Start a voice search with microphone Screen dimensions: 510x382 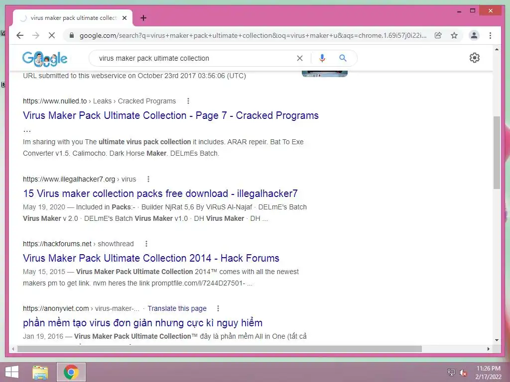pyautogui.click(x=322, y=58)
